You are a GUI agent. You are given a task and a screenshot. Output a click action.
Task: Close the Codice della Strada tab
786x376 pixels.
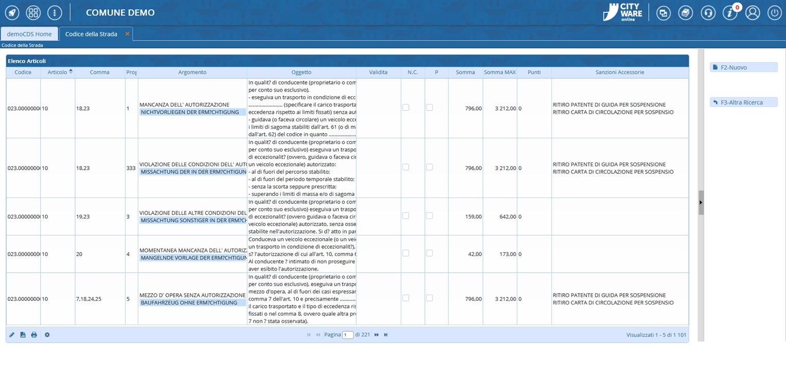click(x=128, y=34)
